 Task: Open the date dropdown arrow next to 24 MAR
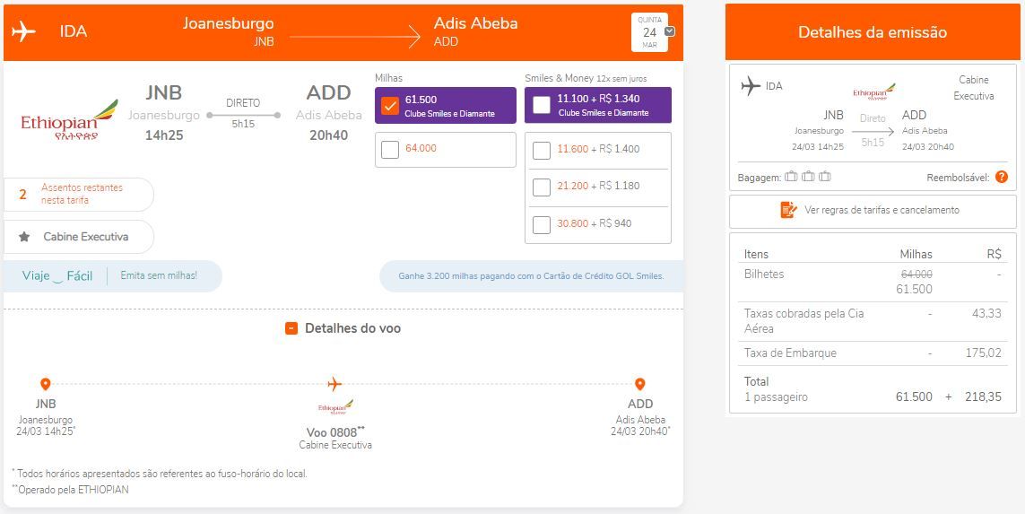[670, 31]
